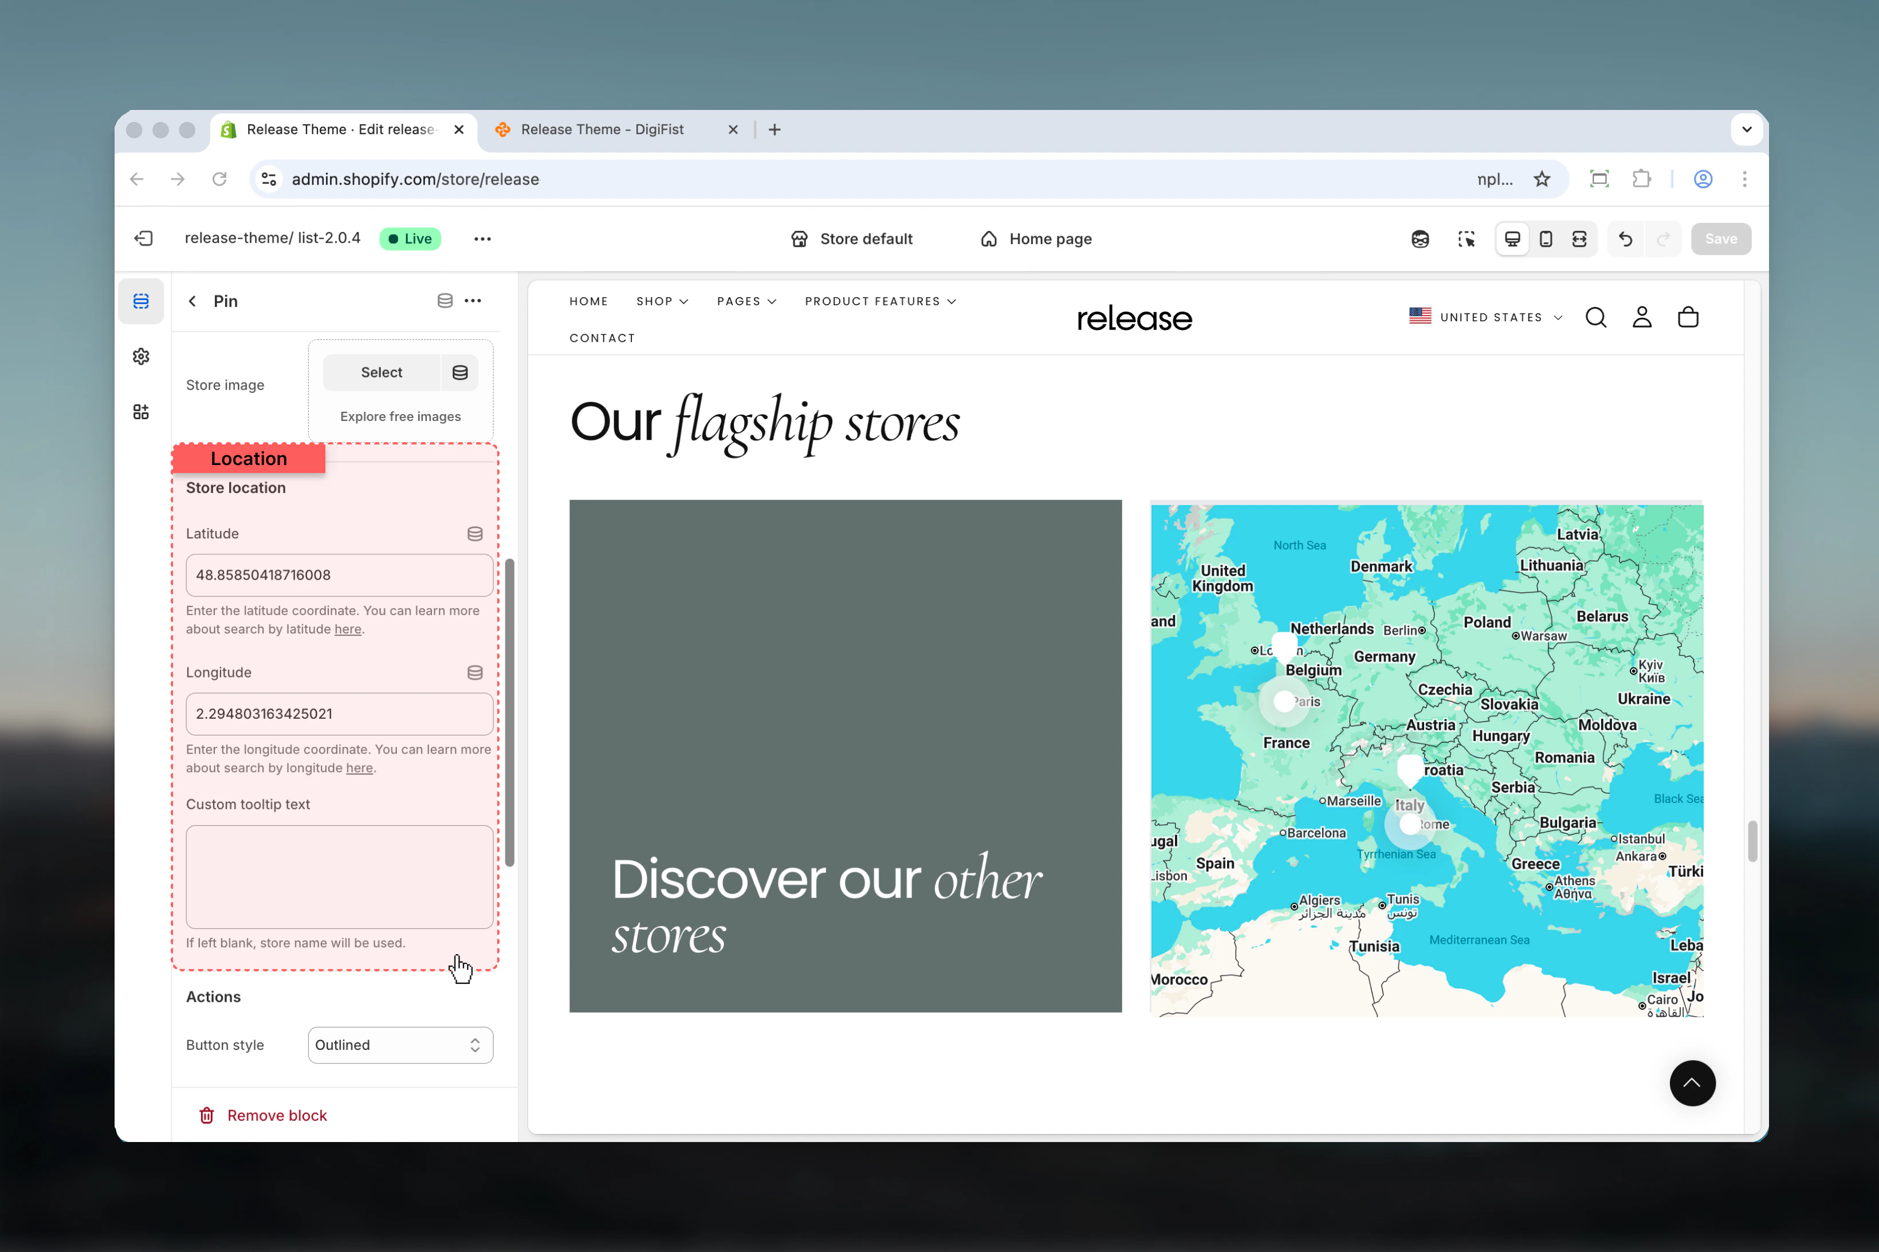Screen dimensions: 1879x1252
Task: Connect dynamic source for Latitude
Action: tap(475, 533)
